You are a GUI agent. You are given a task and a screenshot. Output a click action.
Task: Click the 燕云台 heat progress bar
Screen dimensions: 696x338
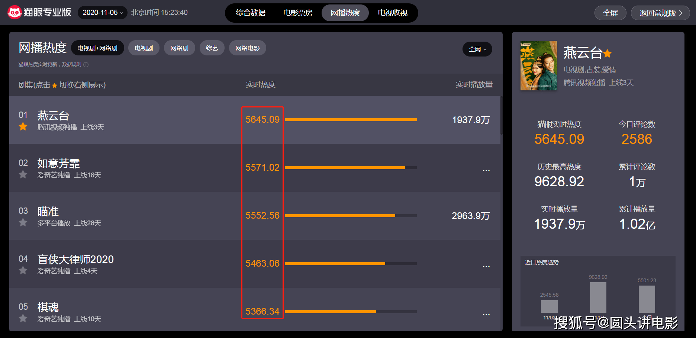[x=351, y=120]
